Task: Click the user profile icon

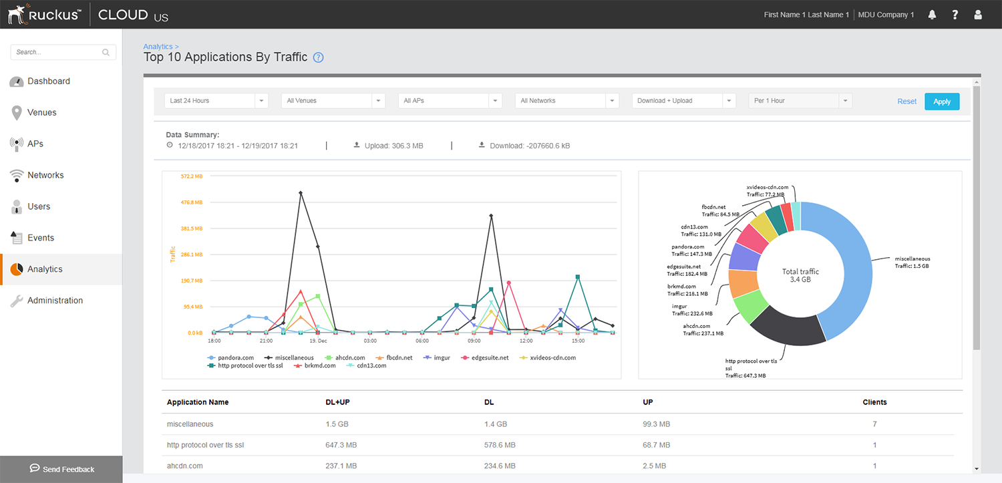Action: coord(979,15)
